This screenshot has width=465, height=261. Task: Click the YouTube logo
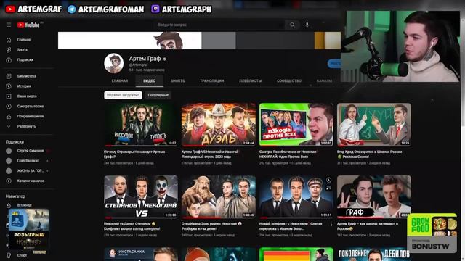click(x=28, y=25)
